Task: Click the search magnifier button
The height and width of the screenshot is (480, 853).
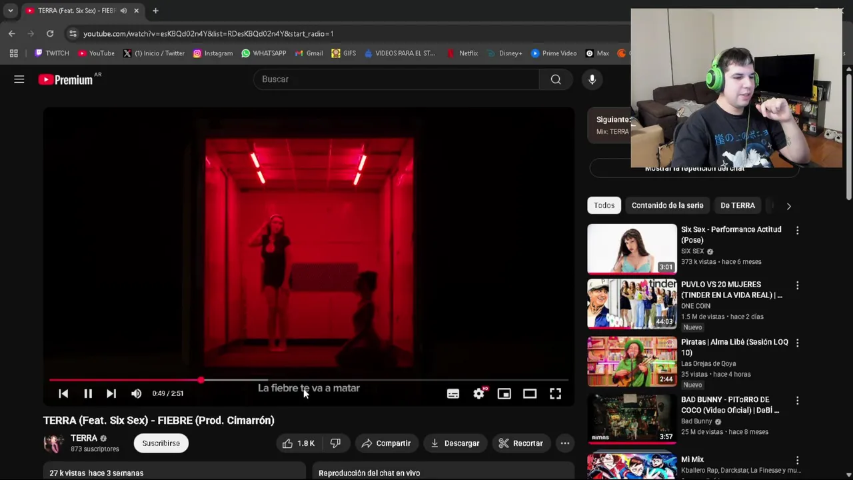Action: (x=556, y=79)
